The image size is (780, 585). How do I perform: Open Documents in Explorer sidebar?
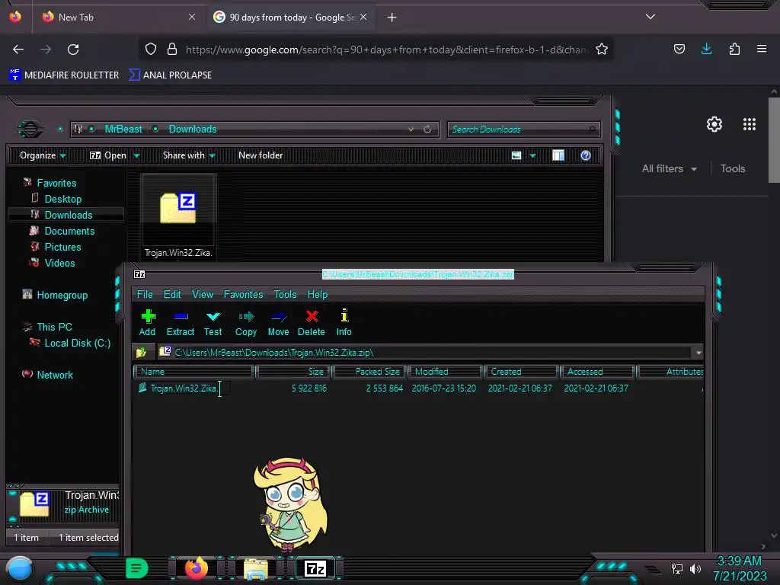click(x=69, y=231)
